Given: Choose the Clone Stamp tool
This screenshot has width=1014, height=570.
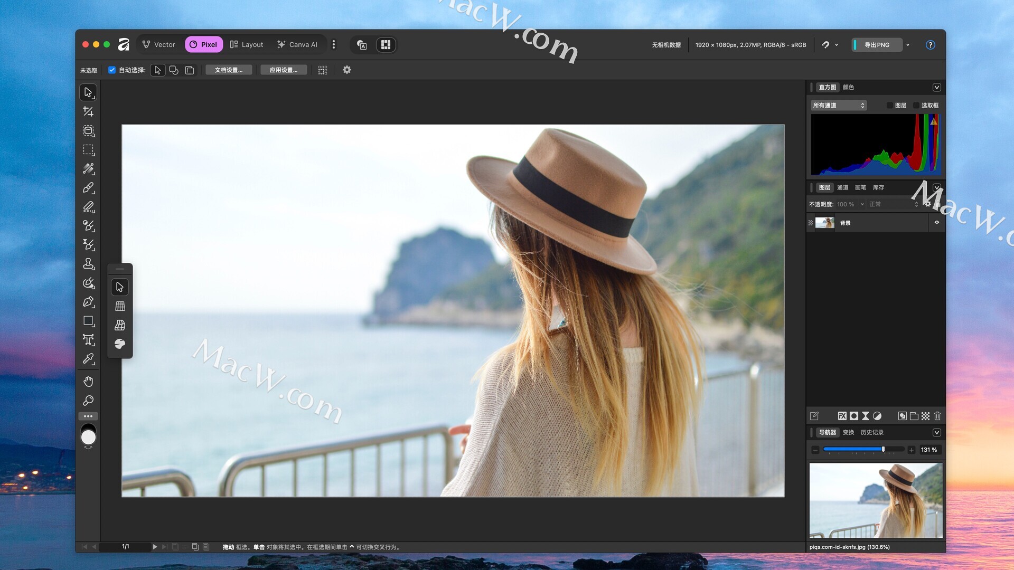Looking at the screenshot, I should click(88, 264).
